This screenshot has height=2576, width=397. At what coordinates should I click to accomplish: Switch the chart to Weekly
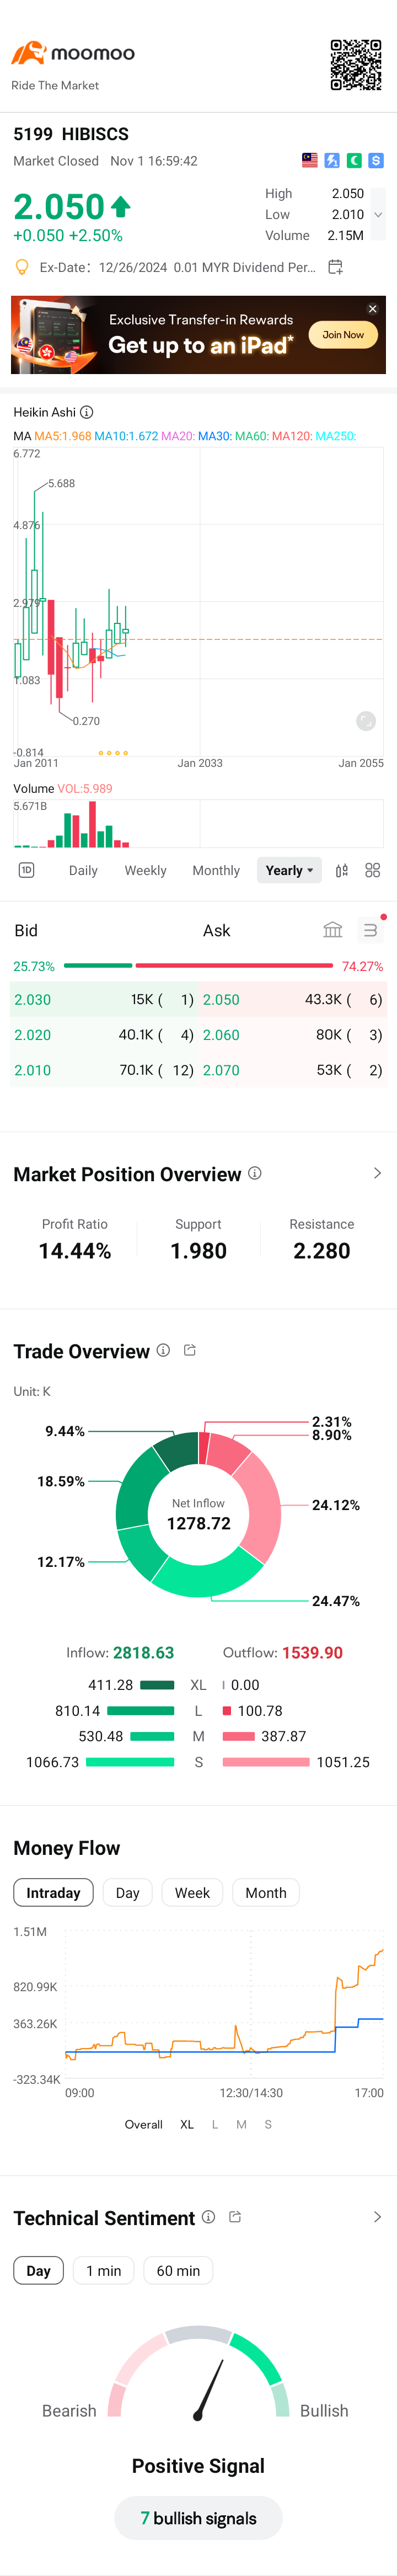[x=145, y=870]
